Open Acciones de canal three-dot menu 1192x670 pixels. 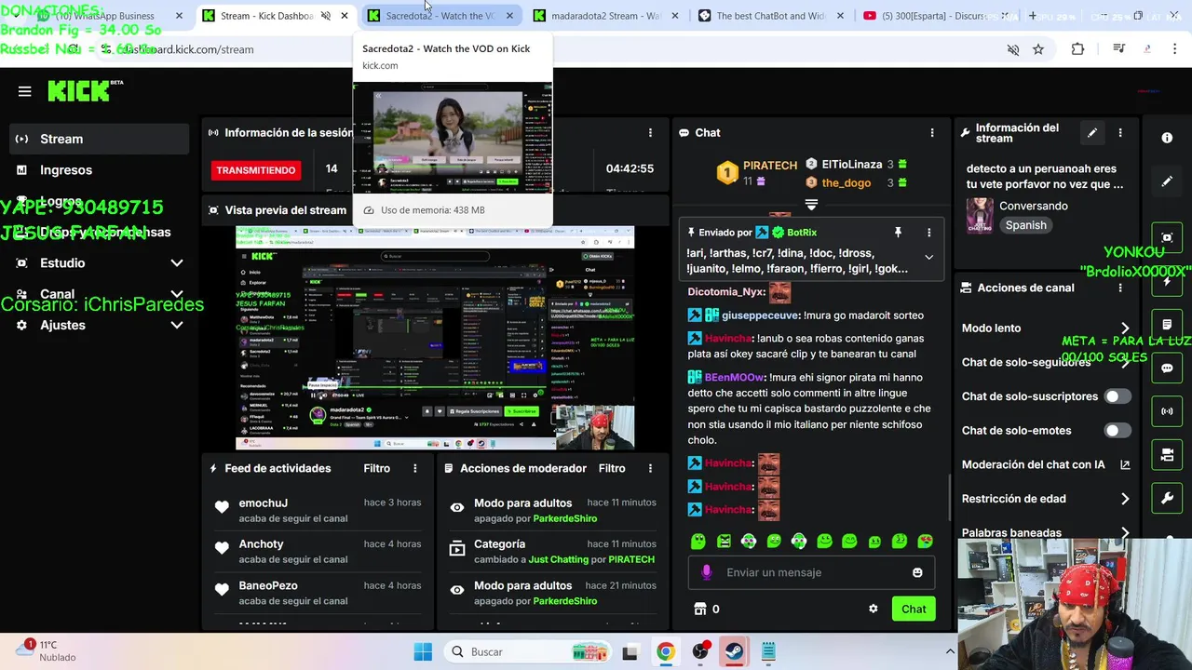[1120, 288]
